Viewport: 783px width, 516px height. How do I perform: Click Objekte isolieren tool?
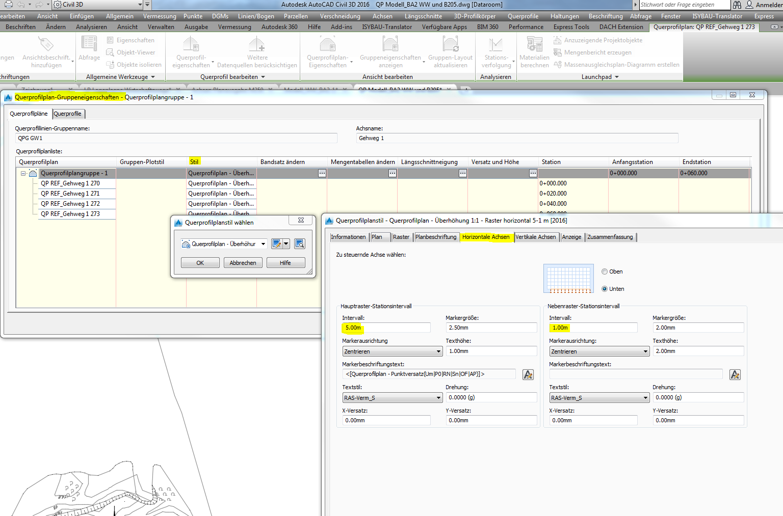(134, 65)
